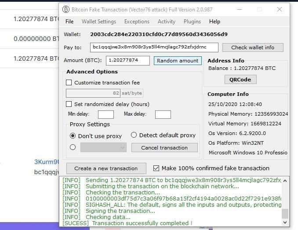Screen dimensions: 298x230
Task: Select the custom proxy radio button
Action: (x=73, y=147)
